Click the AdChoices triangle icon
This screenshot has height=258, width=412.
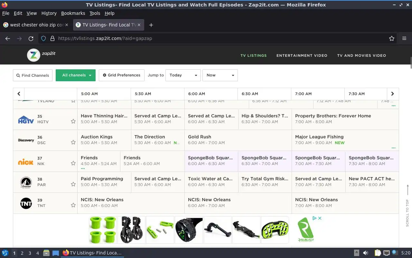tap(314, 218)
